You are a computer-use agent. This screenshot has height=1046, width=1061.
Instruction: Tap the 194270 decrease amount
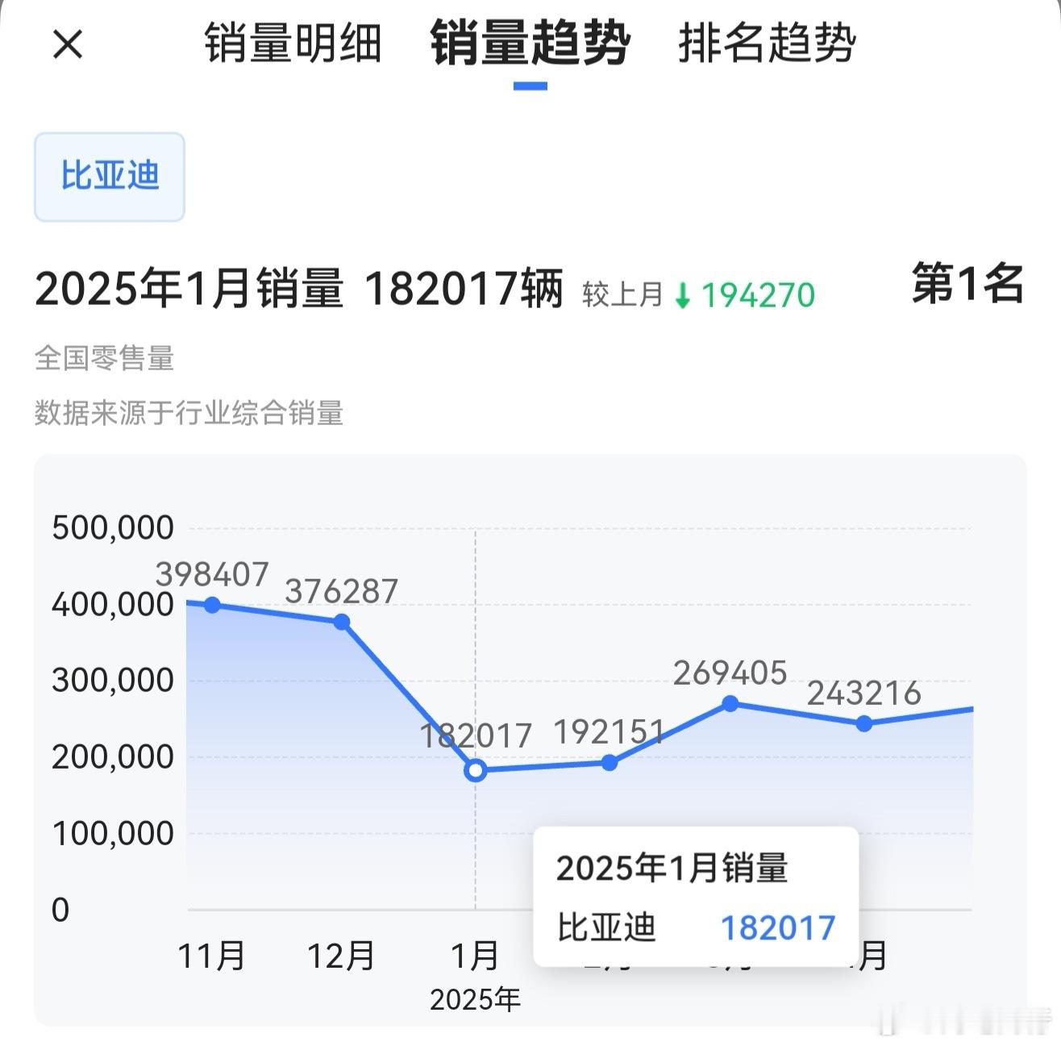coord(754,295)
